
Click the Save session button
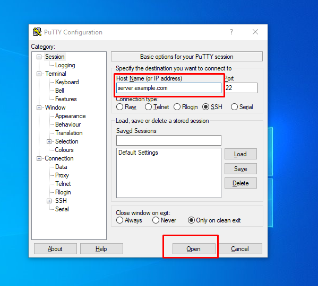tap(240, 169)
